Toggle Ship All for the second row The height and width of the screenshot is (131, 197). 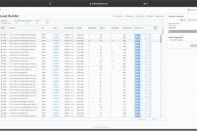click(x=137, y=38)
